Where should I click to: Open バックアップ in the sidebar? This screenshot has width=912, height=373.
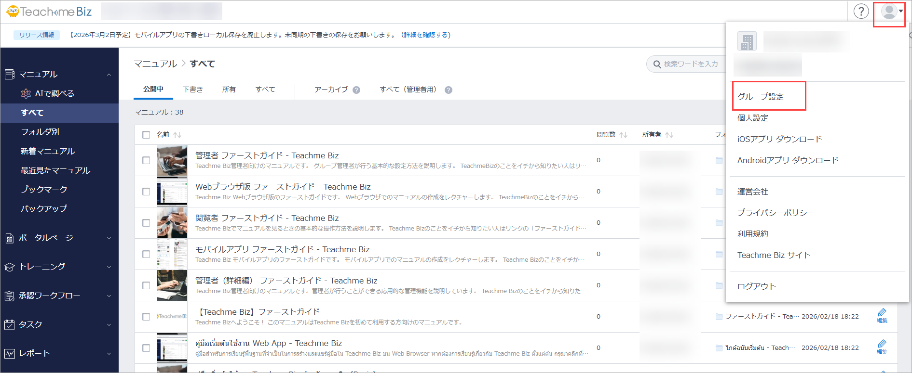[x=44, y=209]
